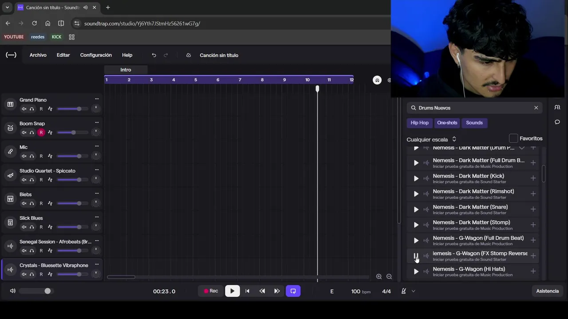
Task: Open automation on the Slick Blues track
Action: coord(50,227)
